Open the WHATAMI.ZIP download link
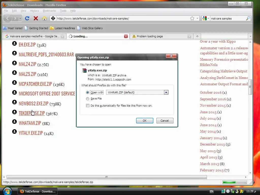 tap(30, 123)
